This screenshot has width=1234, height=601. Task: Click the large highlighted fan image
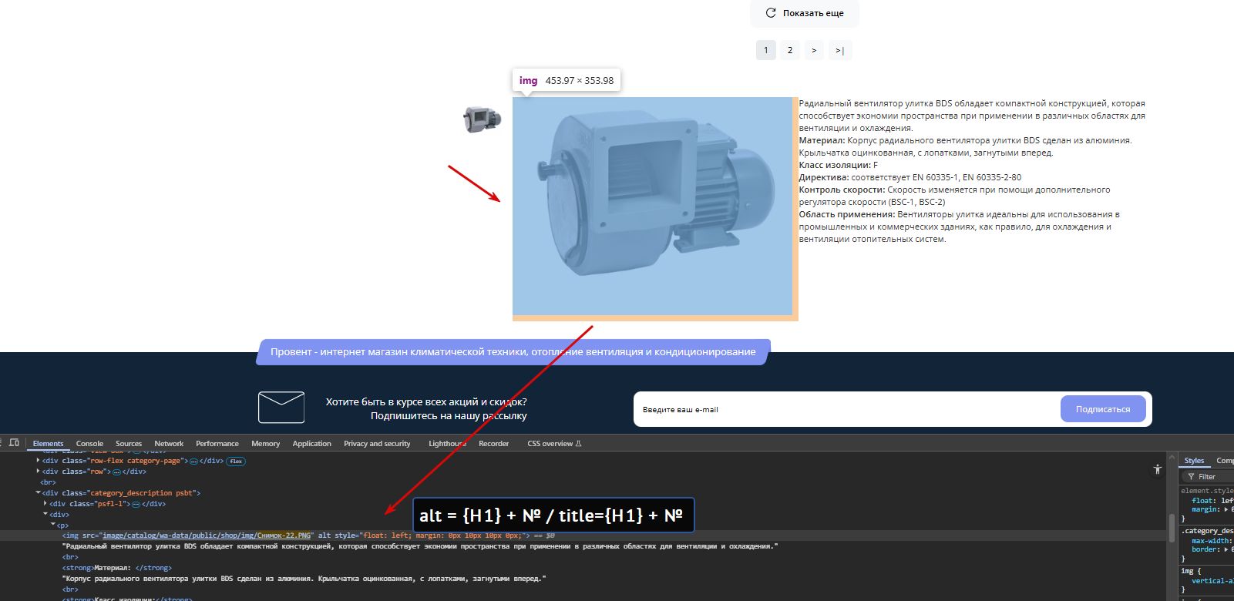(652, 206)
